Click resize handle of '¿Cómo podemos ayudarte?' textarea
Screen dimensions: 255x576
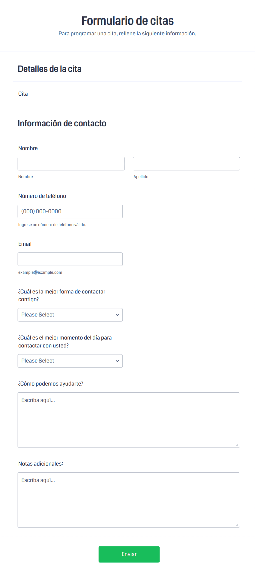(x=237, y=445)
